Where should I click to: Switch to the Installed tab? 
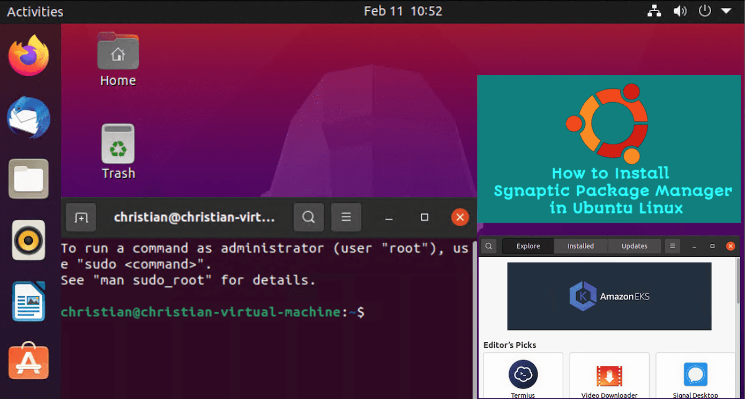click(x=580, y=246)
